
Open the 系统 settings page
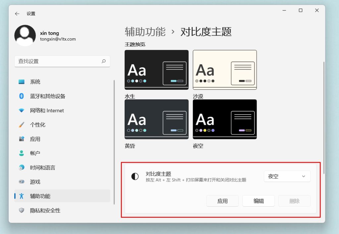coord(62,82)
